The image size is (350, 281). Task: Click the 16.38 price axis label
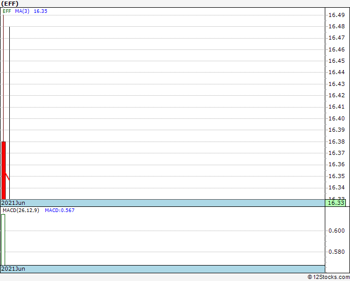point(337,142)
